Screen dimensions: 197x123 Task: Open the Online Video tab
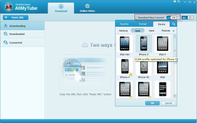pos(87,8)
